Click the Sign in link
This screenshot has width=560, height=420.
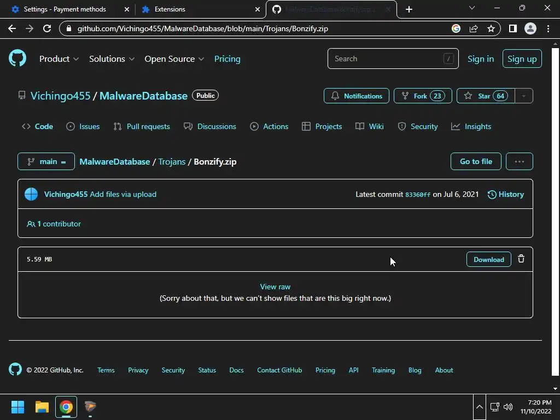point(481,59)
